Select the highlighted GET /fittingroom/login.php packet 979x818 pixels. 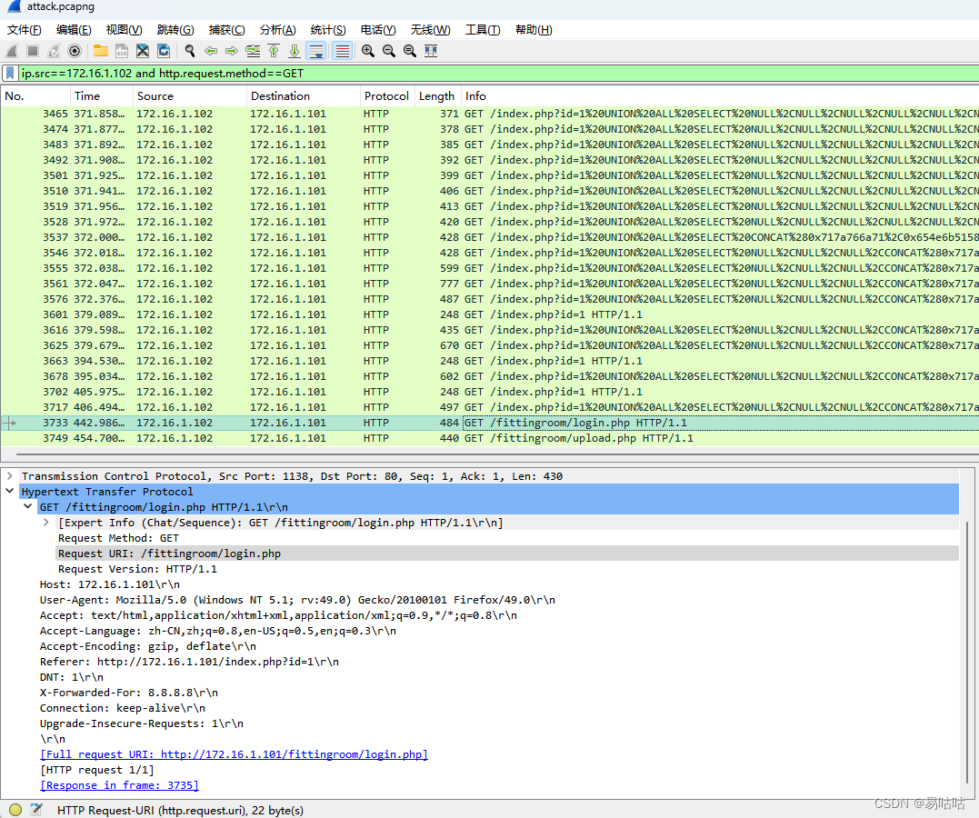click(x=364, y=423)
